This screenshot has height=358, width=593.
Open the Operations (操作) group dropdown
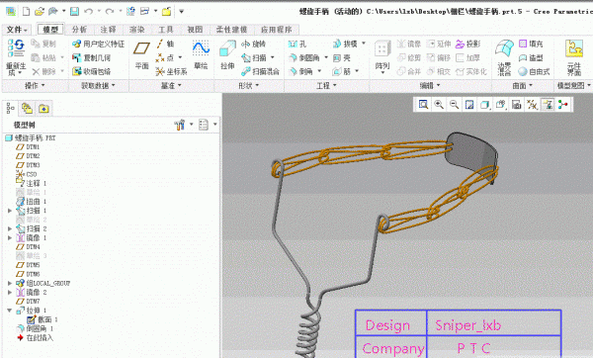[x=35, y=86]
